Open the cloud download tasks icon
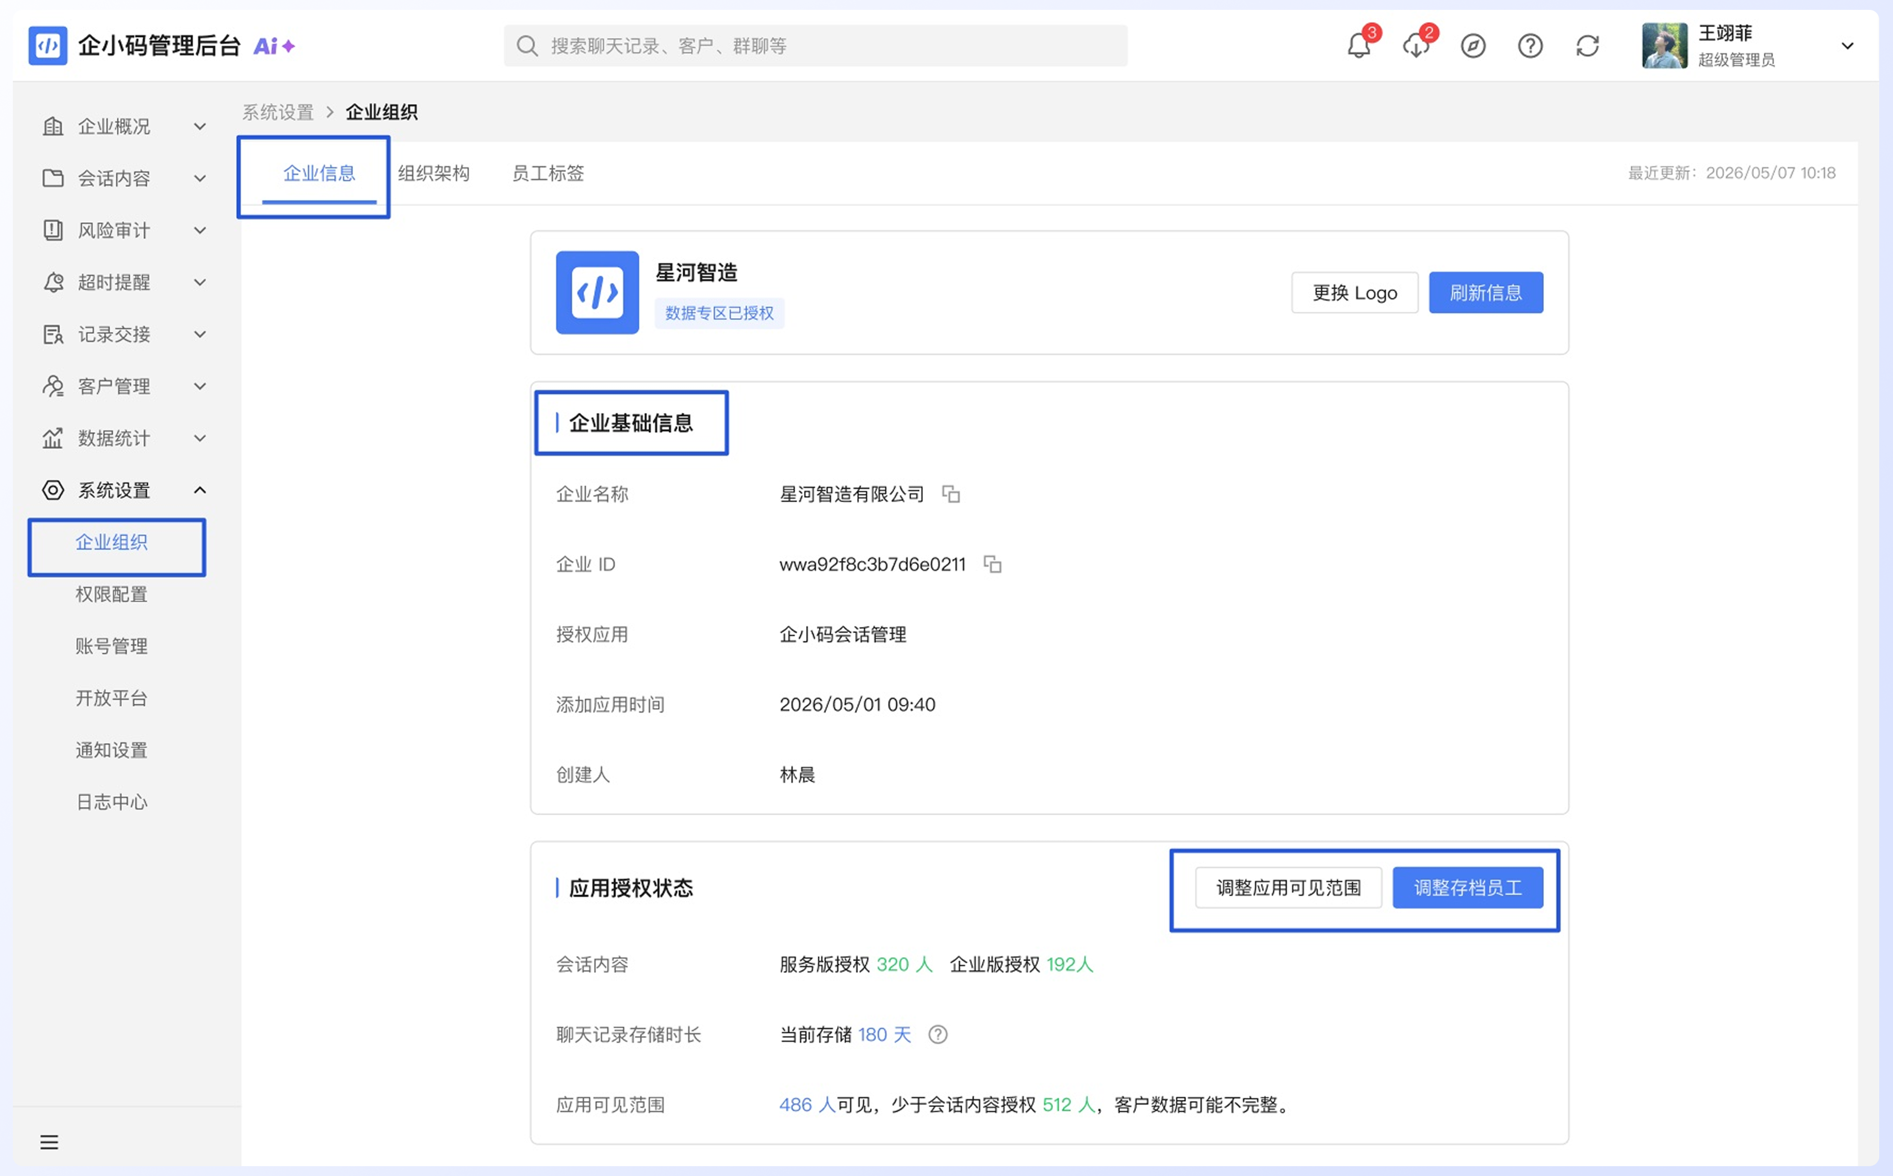Image resolution: width=1893 pixels, height=1176 pixels. point(1416,46)
